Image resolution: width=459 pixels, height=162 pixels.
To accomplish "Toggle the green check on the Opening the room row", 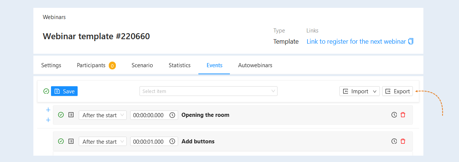I will click(61, 115).
